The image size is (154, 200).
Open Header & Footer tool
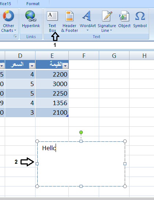70,16
